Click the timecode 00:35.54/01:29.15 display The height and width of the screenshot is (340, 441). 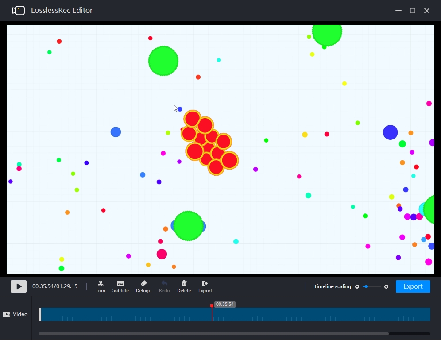(x=55, y=286)
